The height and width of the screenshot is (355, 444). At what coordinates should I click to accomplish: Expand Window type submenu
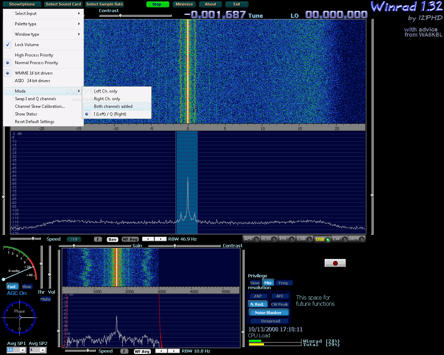point(43,34)
